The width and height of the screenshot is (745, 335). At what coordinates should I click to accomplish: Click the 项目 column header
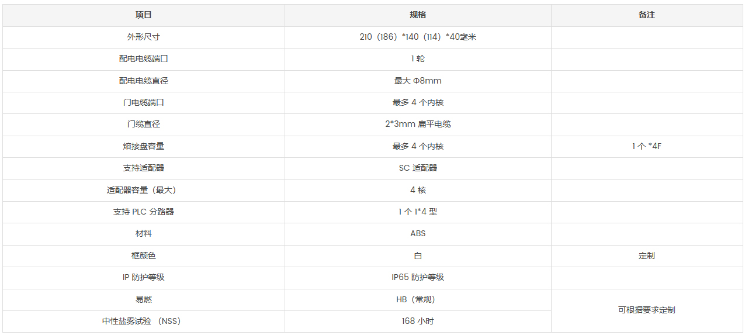click(x=144, y=15)
